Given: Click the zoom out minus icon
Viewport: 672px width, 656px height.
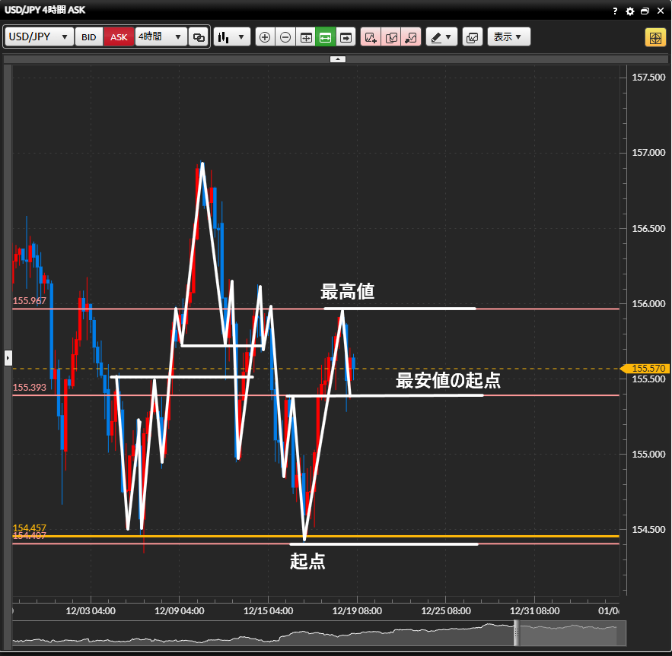Looking at the screenshot, I should pos(285,37).
